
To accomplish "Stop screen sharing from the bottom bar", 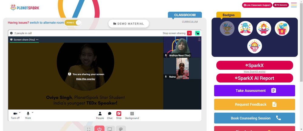I will coord(119,115).
